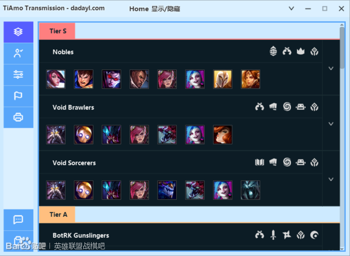Click the printer sidebar icon
The width and height of the screenshot is (350, 256).
(x=18, y=117)
